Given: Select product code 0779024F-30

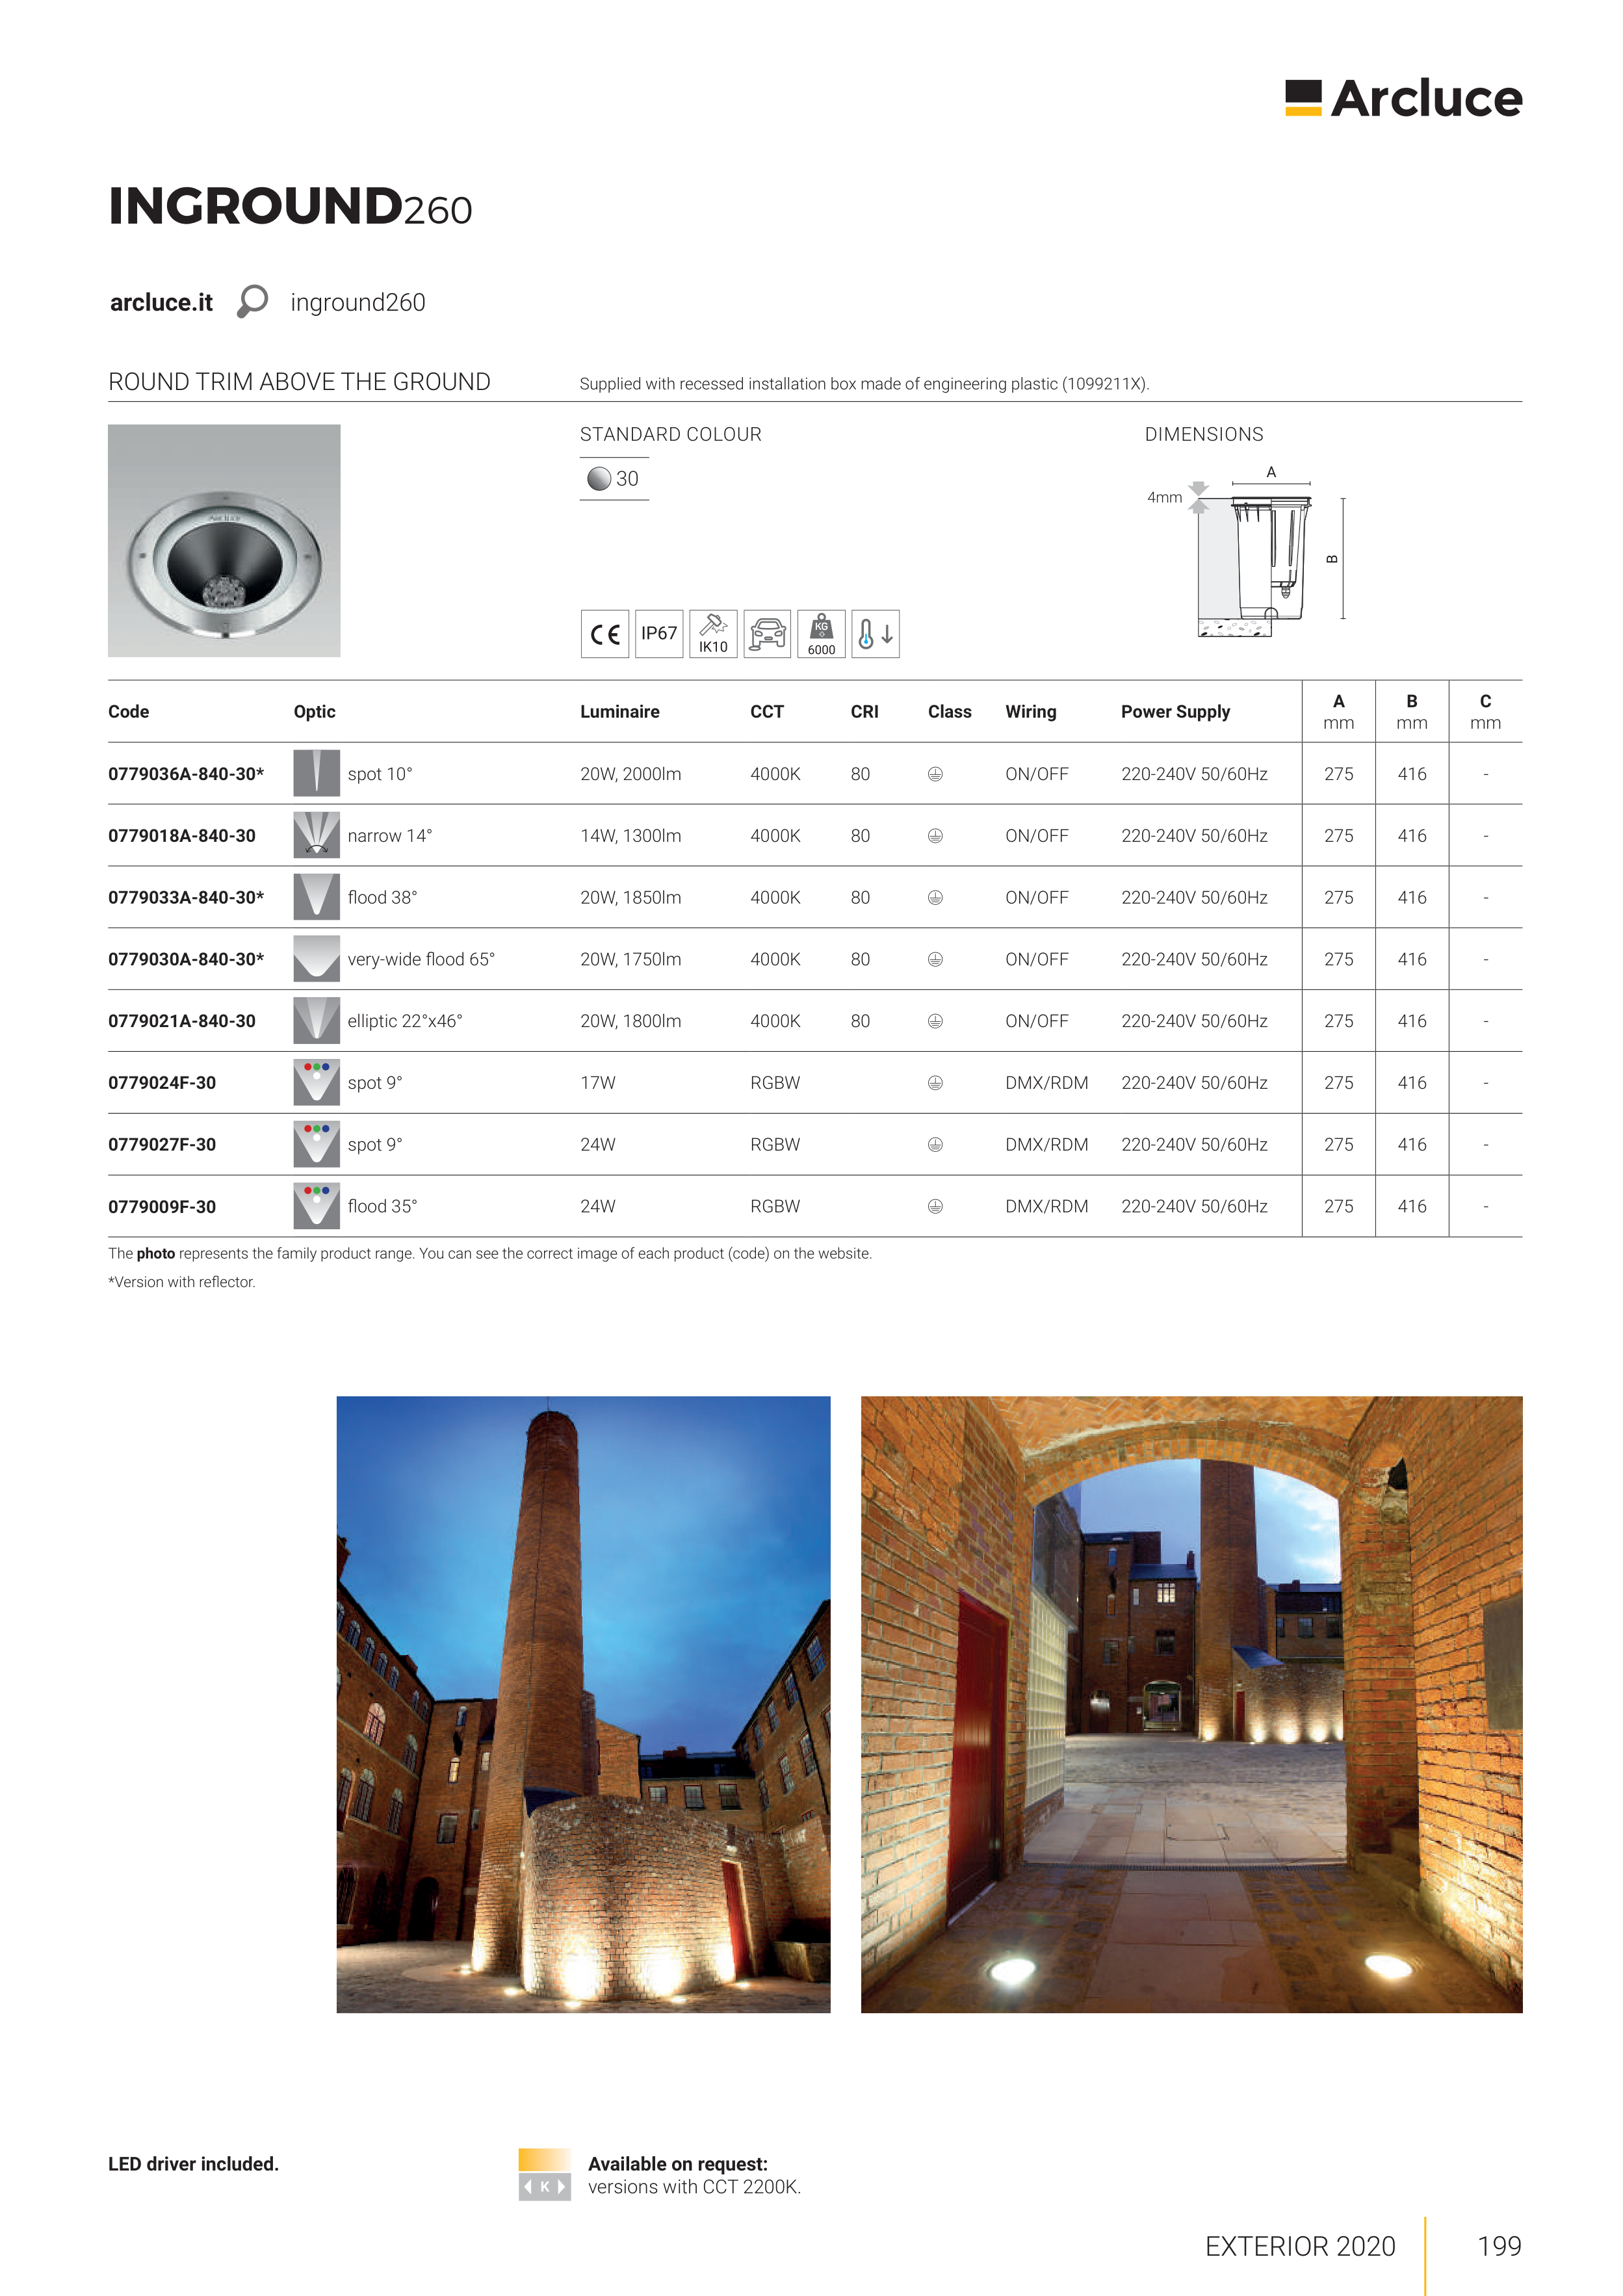Looking at the screenshot, I should click(x=162, y=1083).
